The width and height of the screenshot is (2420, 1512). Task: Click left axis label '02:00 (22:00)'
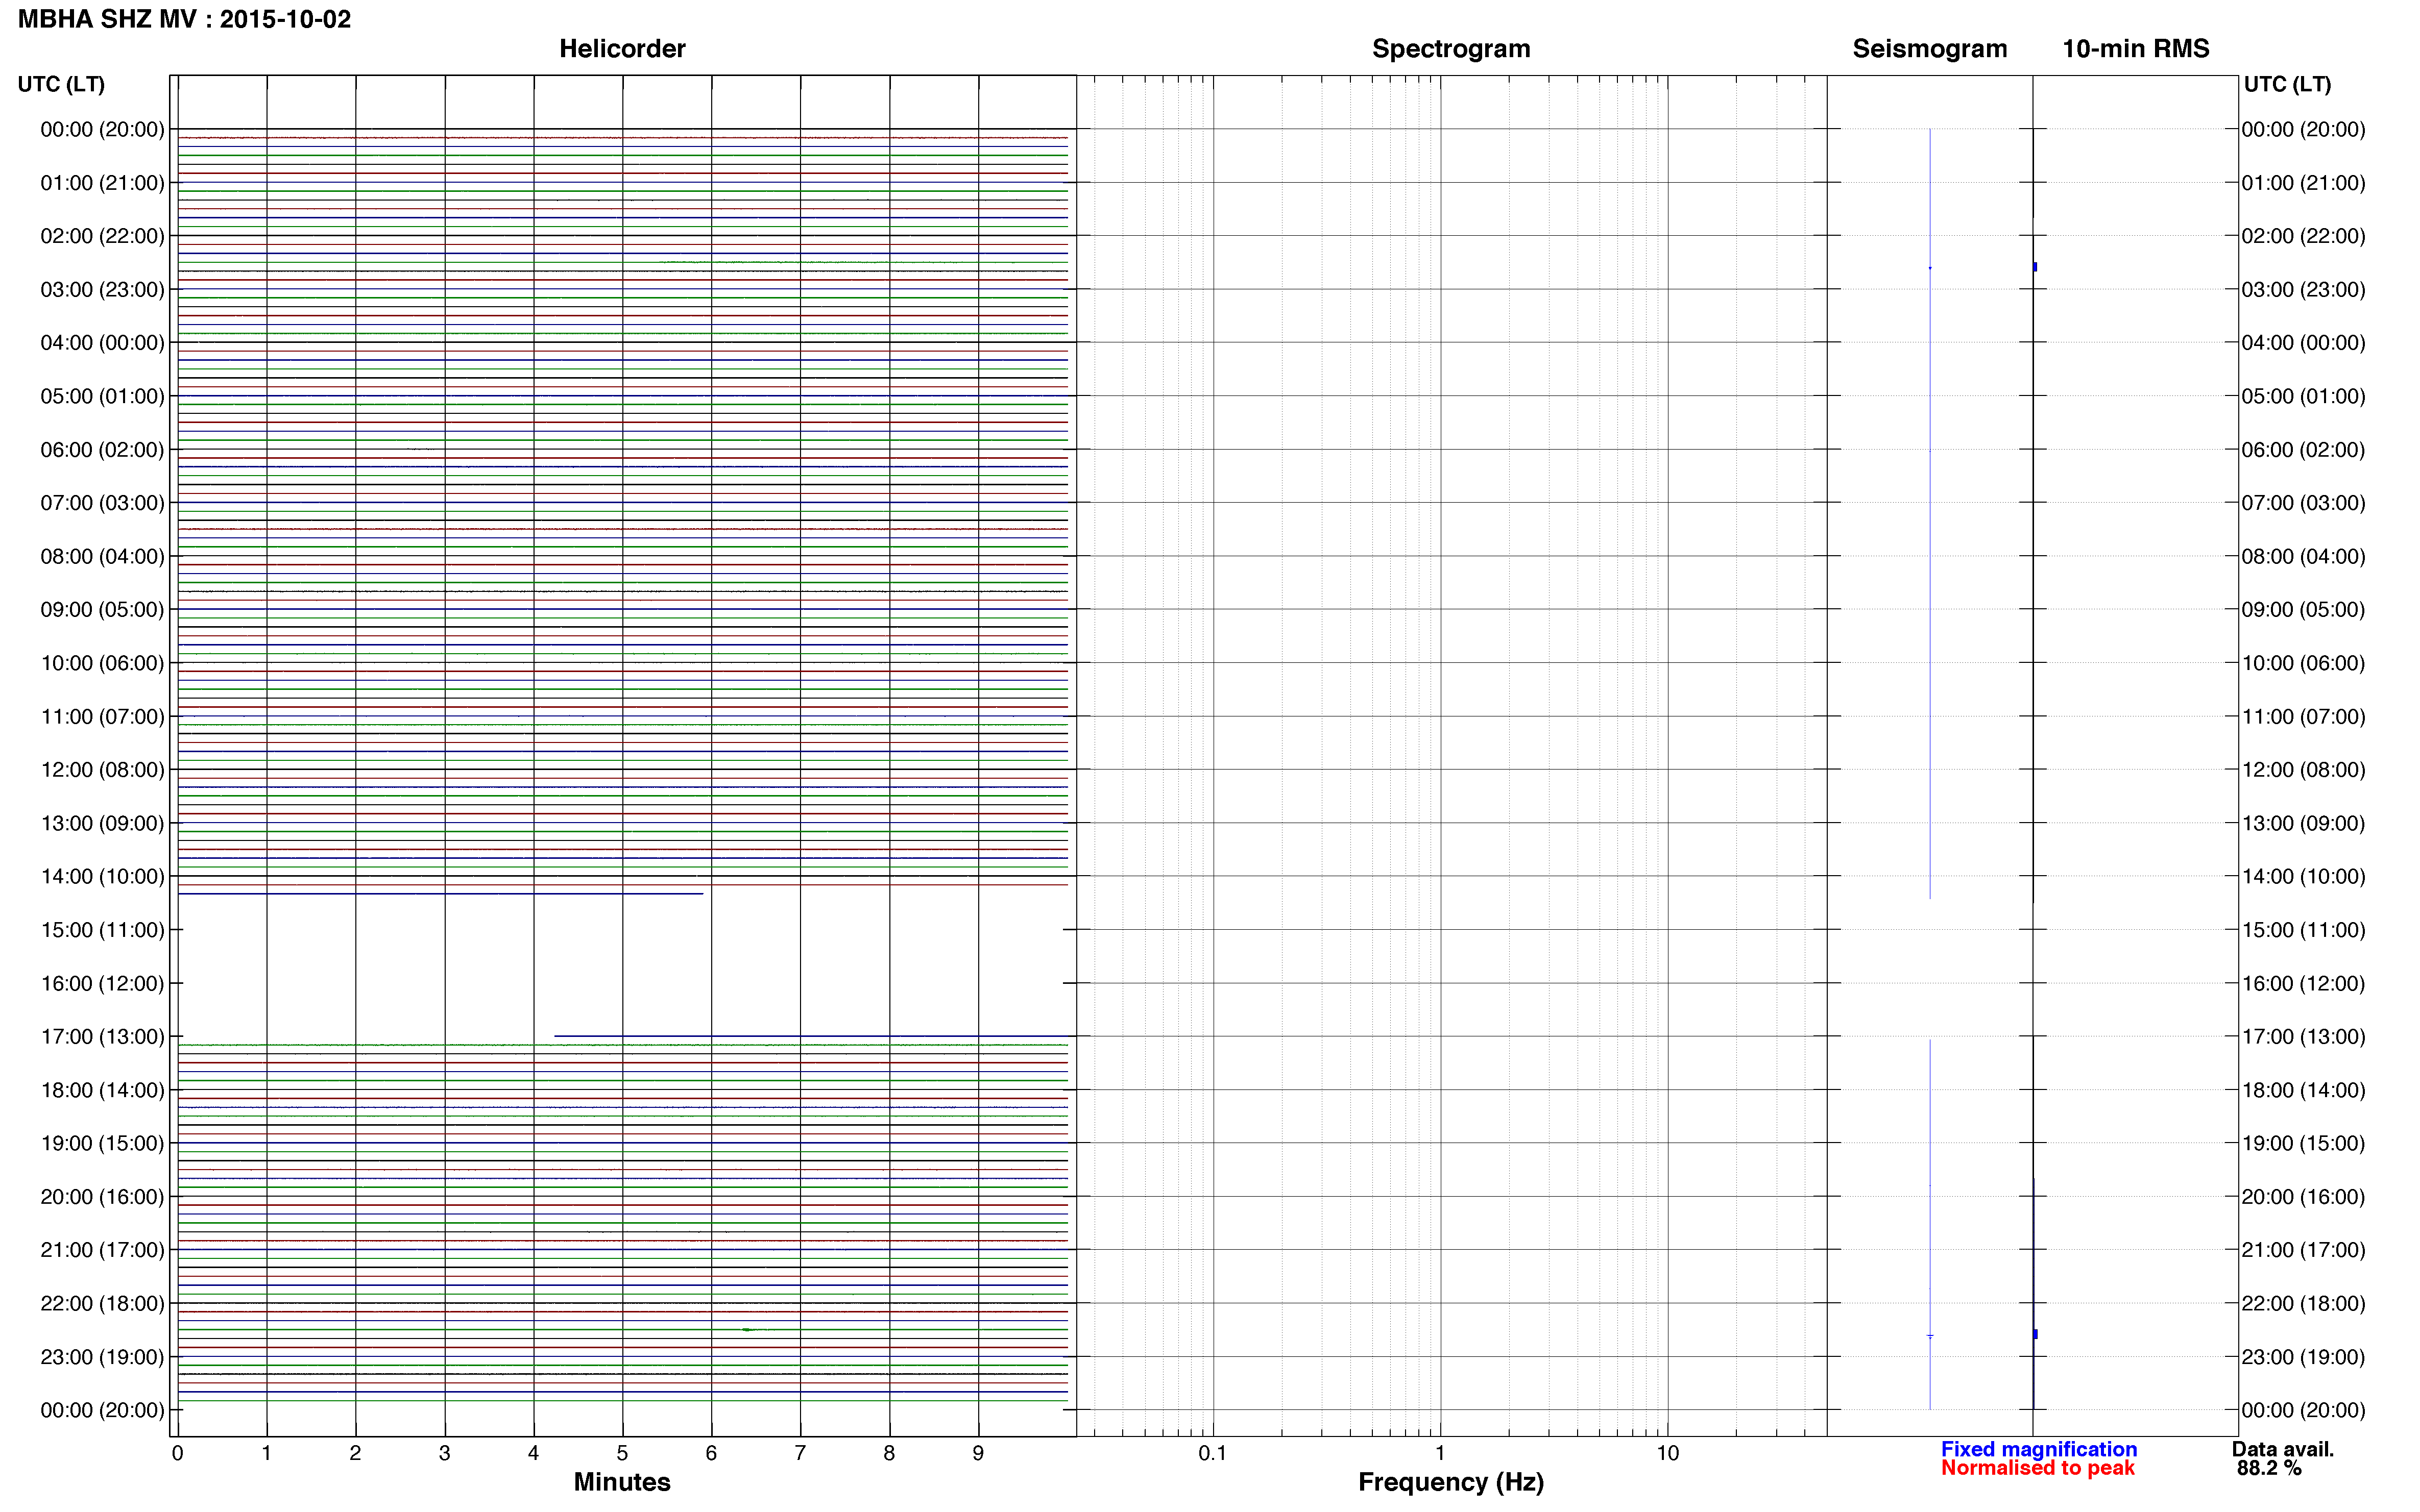pyautogui.click(x=102, y=236)
